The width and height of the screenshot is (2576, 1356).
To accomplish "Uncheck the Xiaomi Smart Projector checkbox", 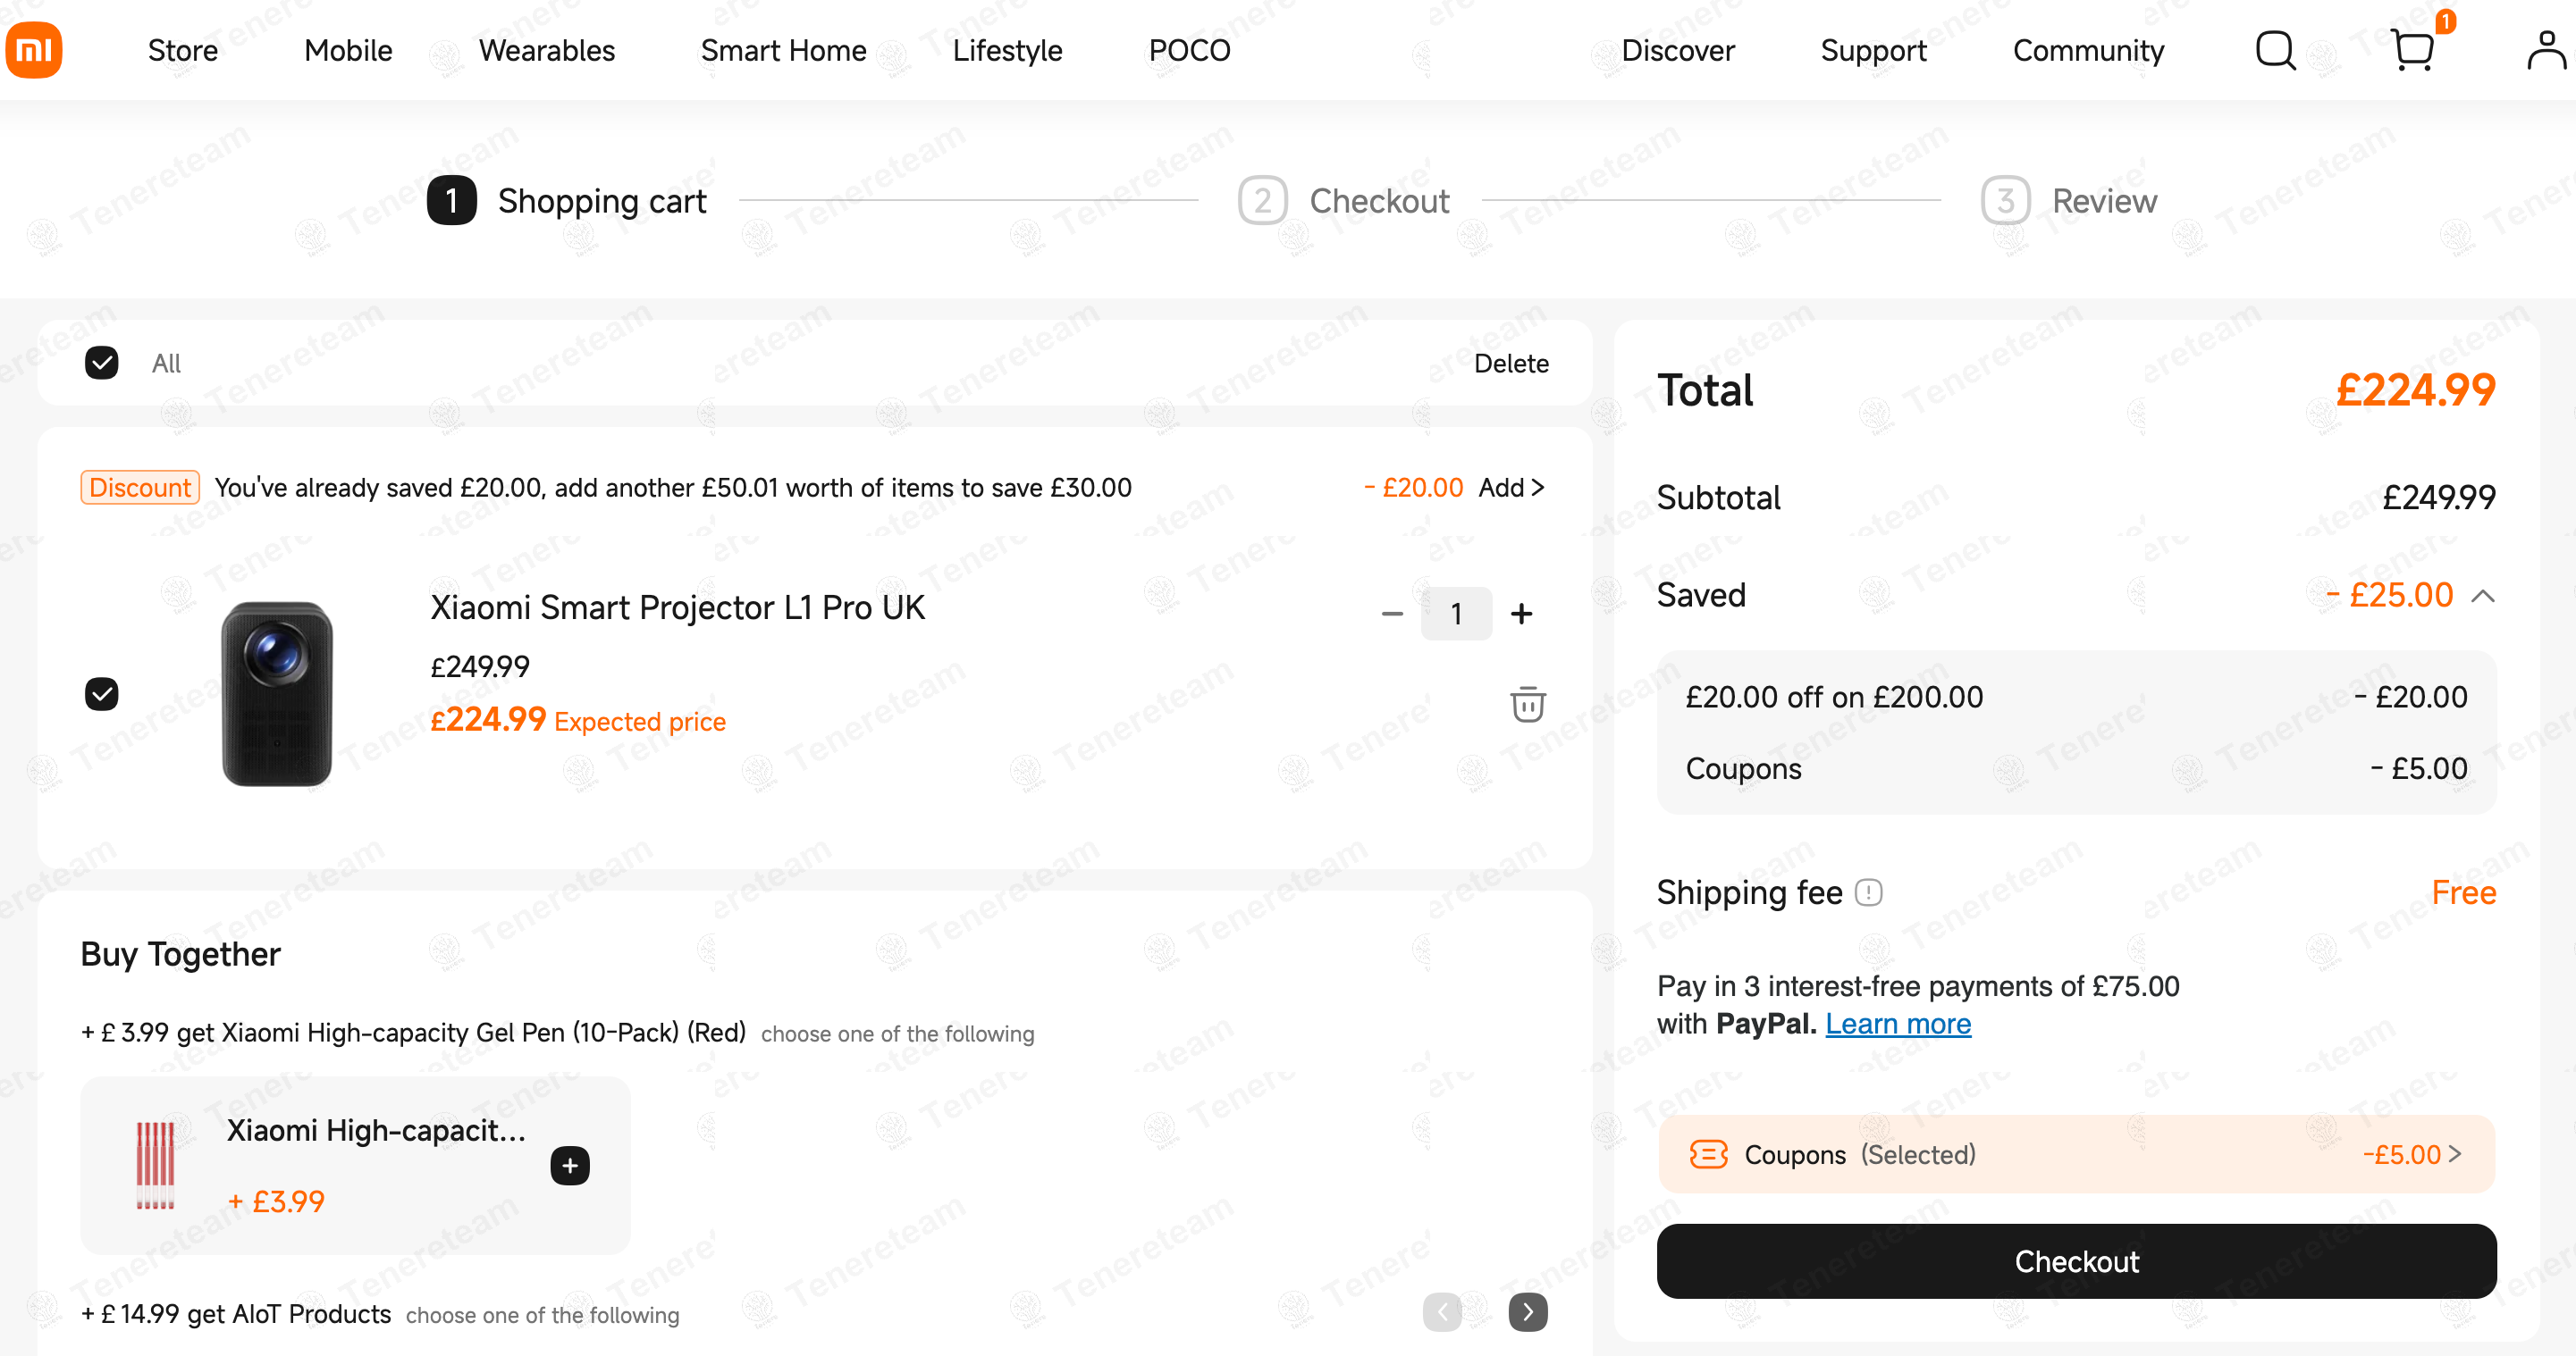I will tap(102, 693).
